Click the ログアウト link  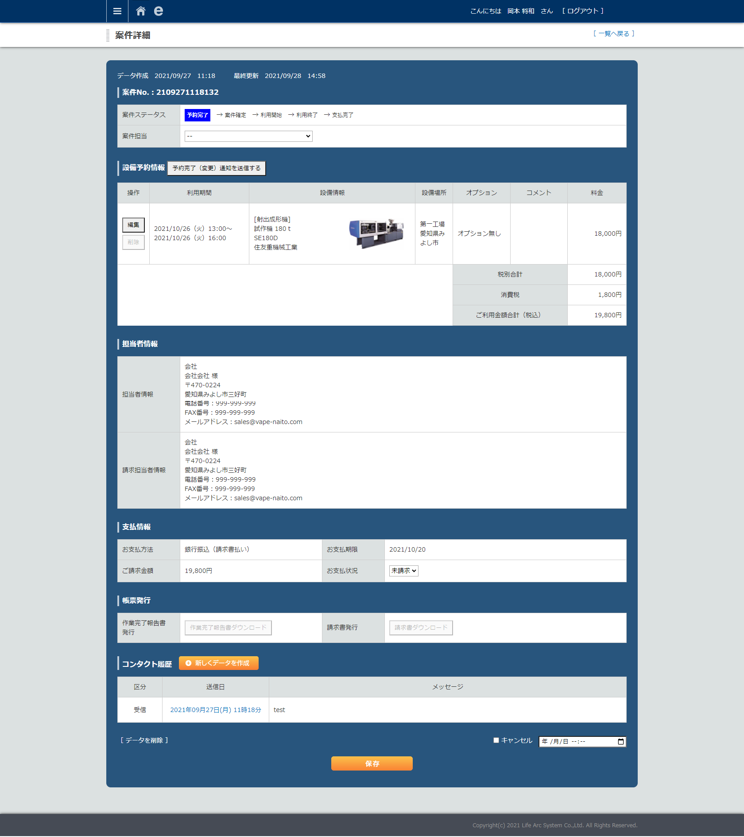coord(583,11)
